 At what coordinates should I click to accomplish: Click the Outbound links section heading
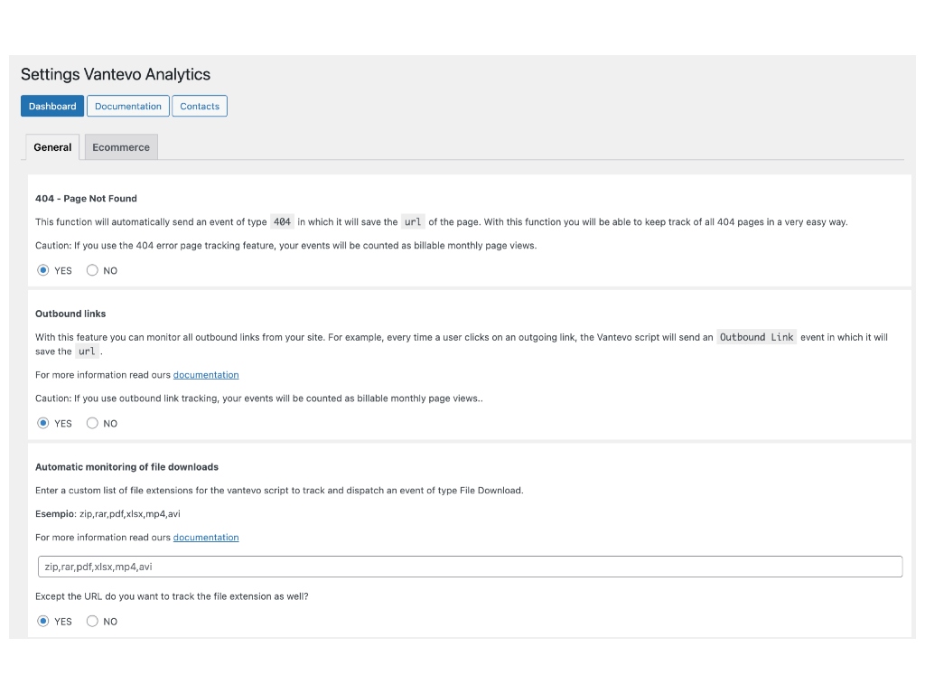[70, 314]
